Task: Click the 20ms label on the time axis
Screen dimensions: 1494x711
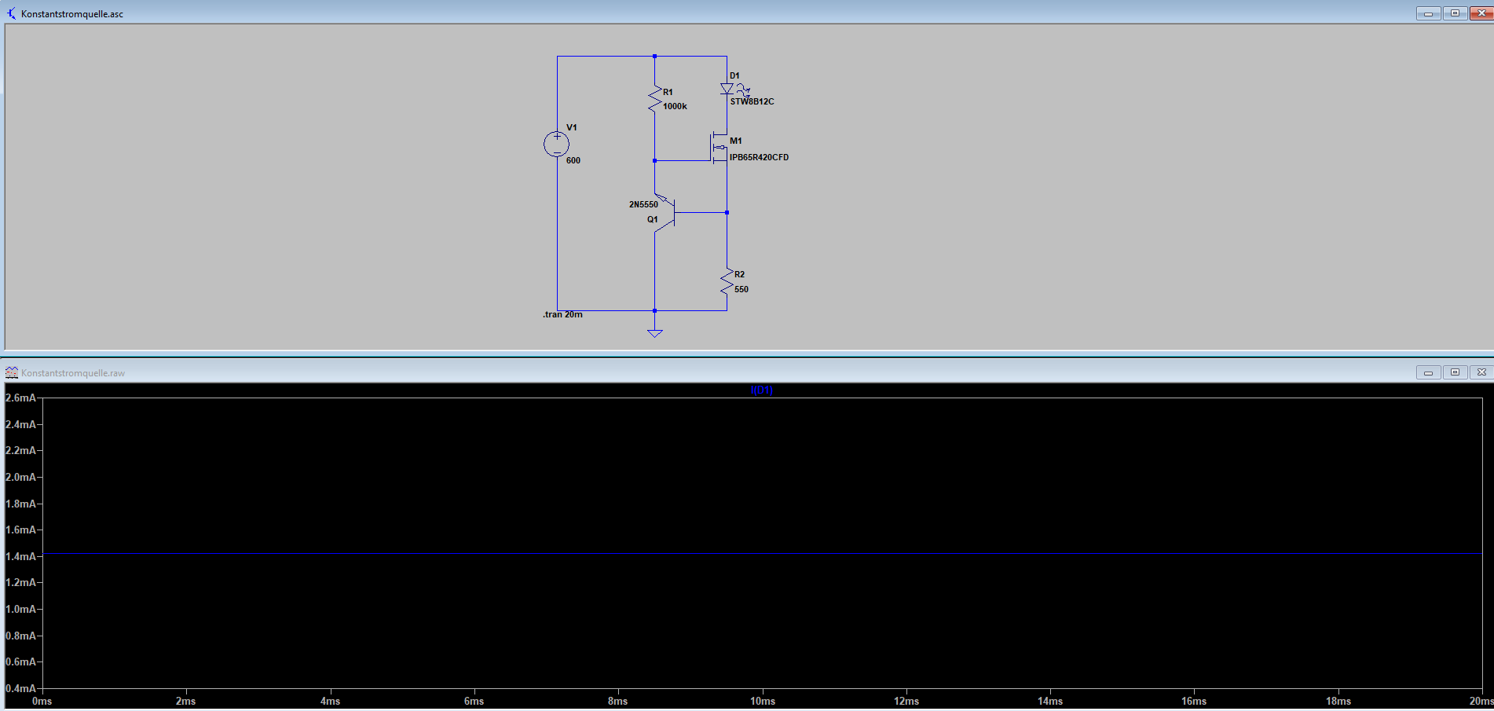Action: coord(1481,701)
